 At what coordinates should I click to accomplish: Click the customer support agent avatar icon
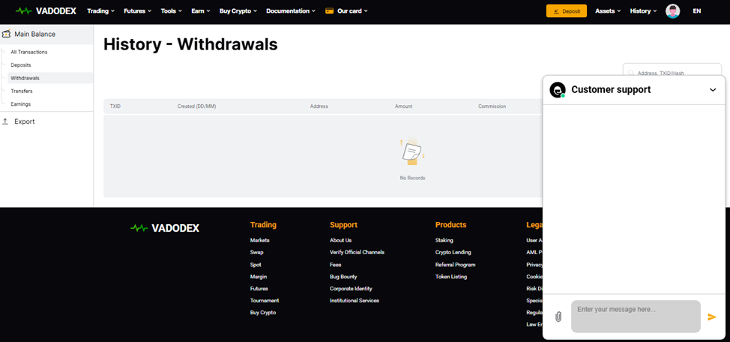click(x=558, y=90)
